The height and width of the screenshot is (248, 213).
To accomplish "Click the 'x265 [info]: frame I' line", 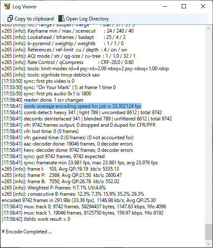I will click(x=60, y=169).
